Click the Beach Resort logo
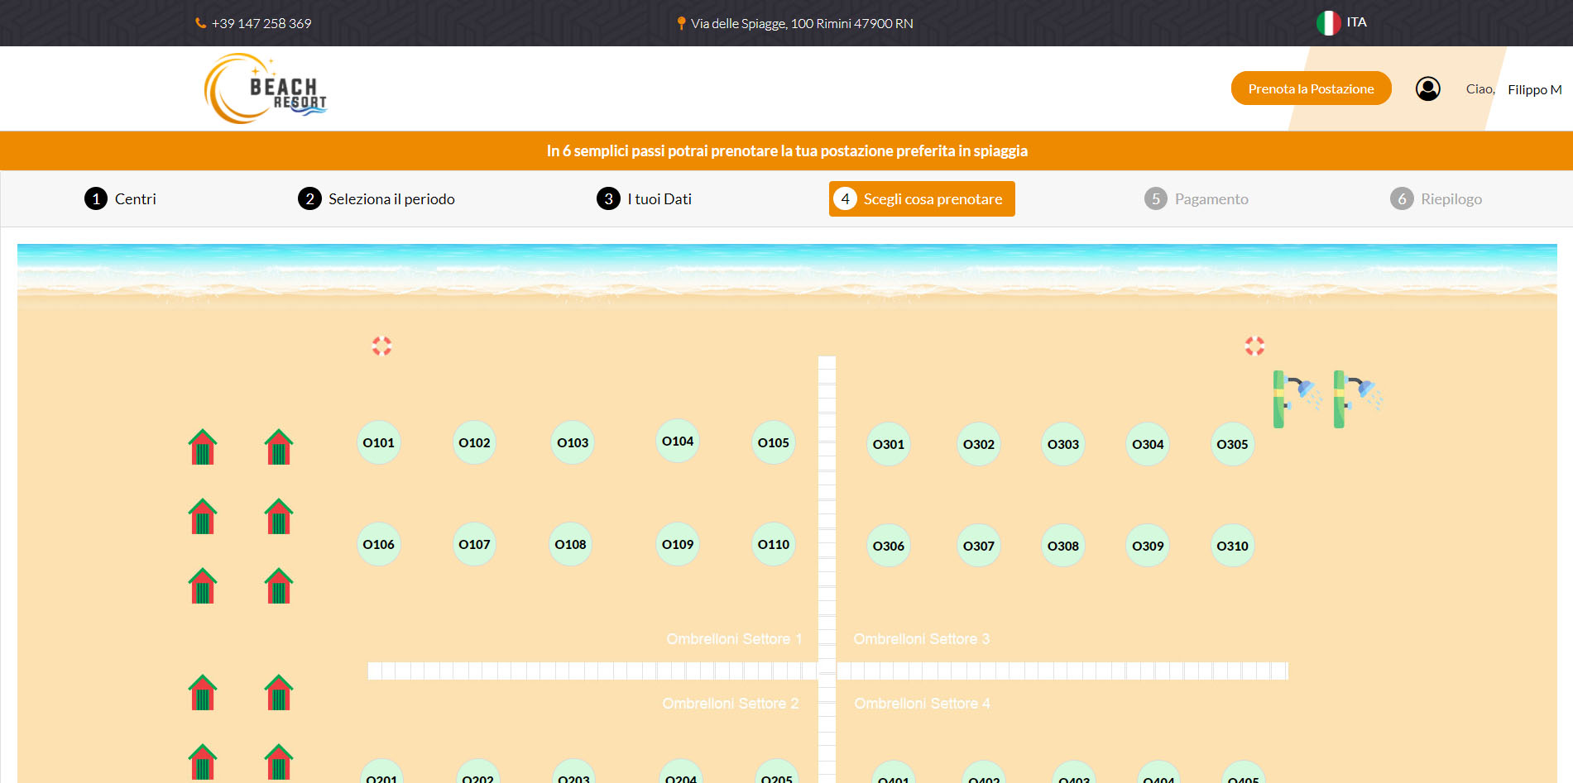The height and width of the screenshot is (783, 1573). click(265, 89)
